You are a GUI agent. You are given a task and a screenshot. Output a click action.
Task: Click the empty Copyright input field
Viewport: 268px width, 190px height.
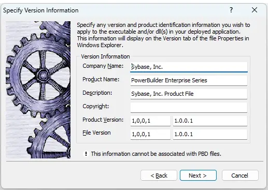click(189, 107)
